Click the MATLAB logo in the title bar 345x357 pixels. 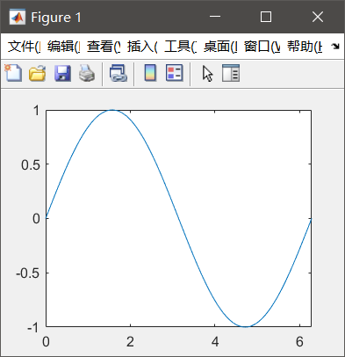[17, 18]
